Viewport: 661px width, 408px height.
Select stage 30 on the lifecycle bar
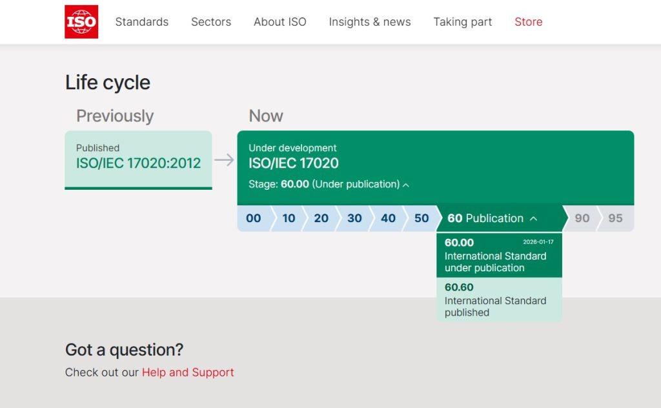click(x=354, y=218)
